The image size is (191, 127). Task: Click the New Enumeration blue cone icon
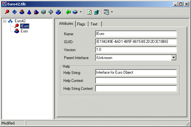(29, 12)
